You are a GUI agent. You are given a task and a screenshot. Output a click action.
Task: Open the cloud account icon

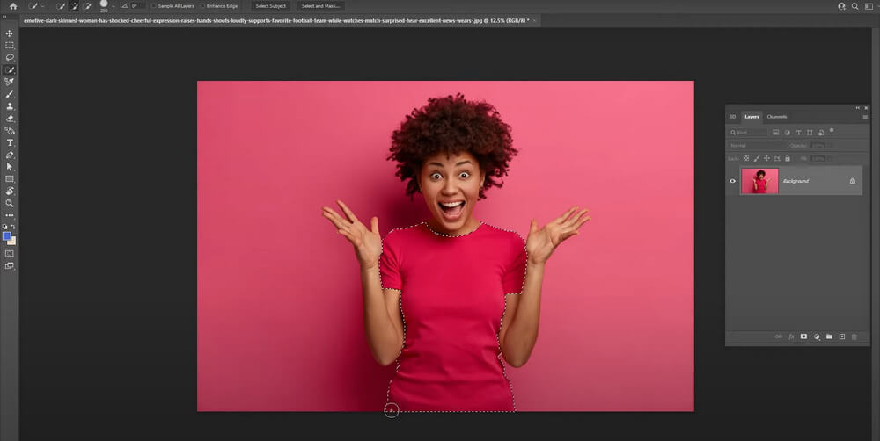(x=842, y=6)
